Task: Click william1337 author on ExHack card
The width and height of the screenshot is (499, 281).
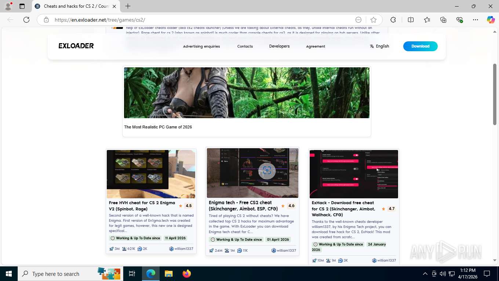Action: 384,261
